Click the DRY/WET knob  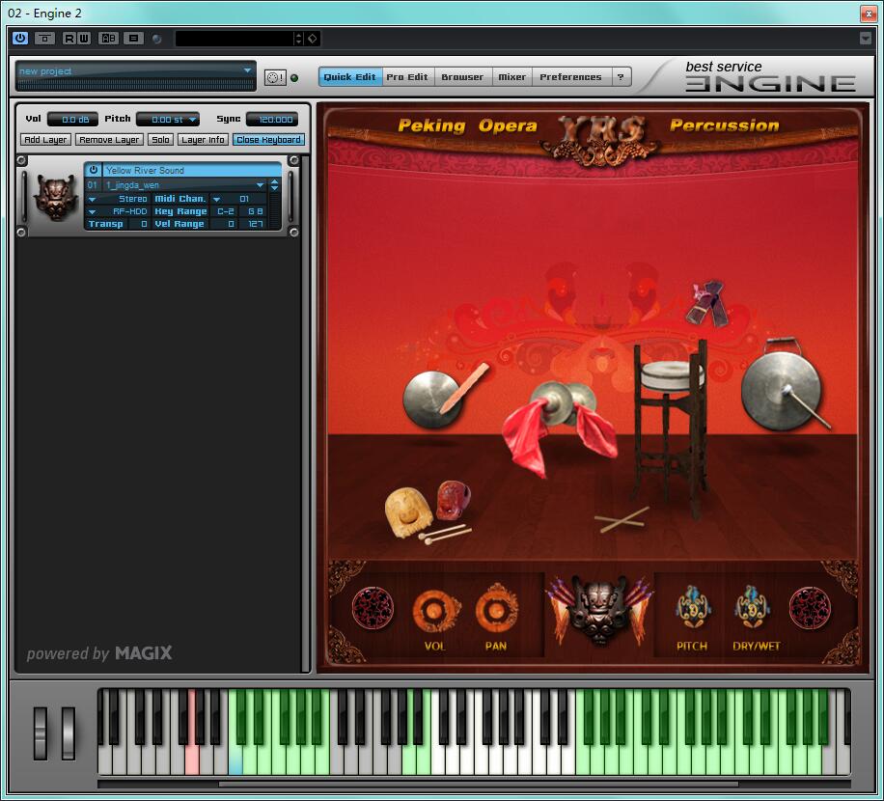[x=752, y=608]
